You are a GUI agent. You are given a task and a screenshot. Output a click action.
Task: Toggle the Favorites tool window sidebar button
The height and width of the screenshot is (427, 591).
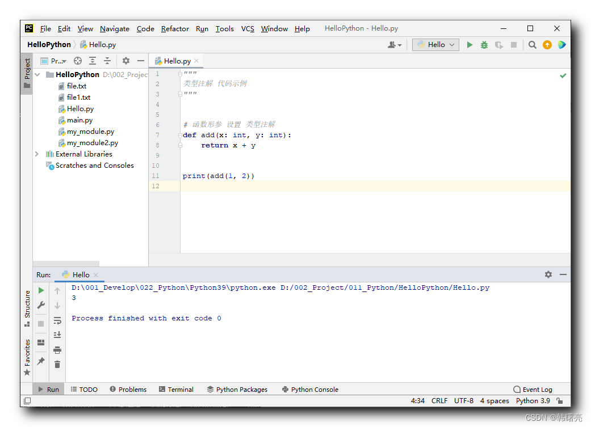pos(27,357)
